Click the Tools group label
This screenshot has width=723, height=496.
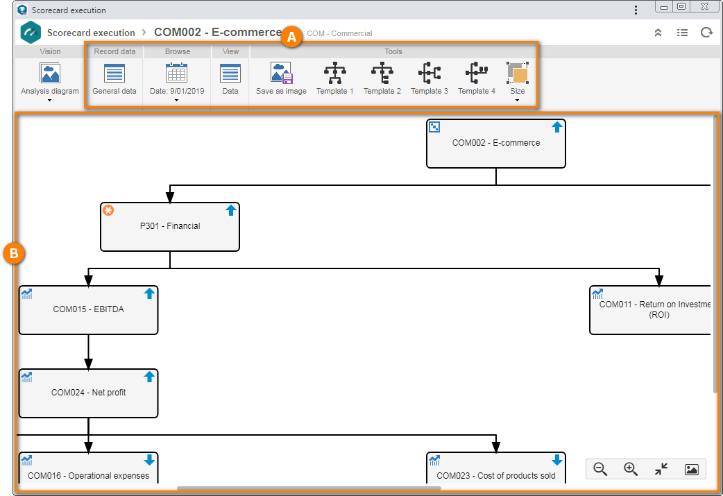(393, 51)
